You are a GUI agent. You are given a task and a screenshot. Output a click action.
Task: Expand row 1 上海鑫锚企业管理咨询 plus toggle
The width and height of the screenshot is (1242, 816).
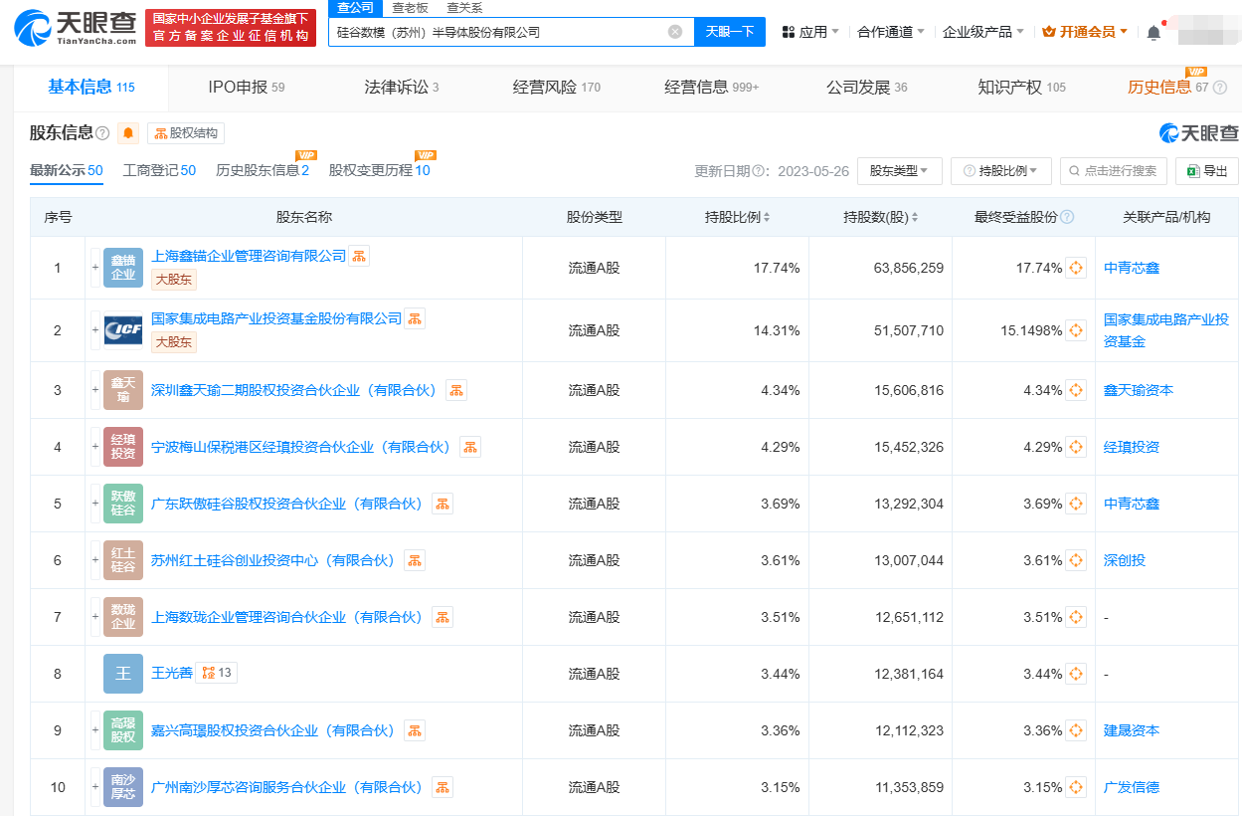pos(95,268)
